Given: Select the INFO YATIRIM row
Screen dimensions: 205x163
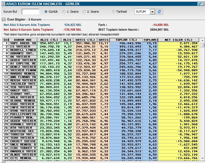Looking at the screenshot, I should [101, 108].
